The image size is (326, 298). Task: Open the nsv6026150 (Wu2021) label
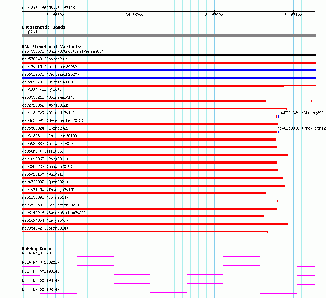click(43, 174)
